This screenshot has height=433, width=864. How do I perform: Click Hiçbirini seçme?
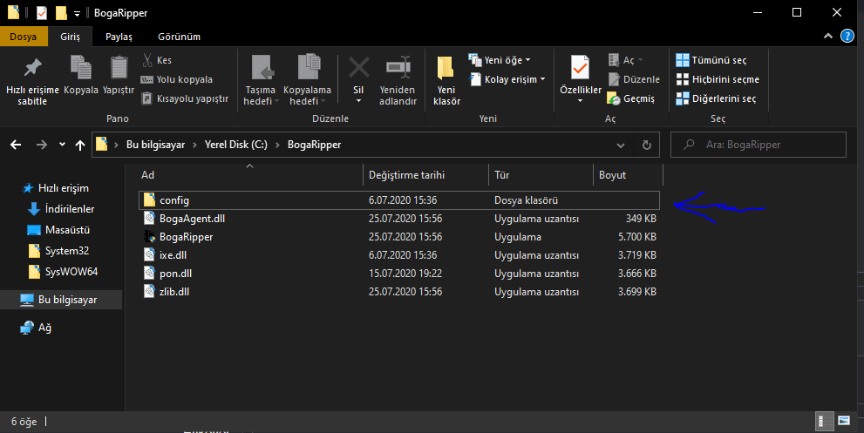[x=718, y=79]
